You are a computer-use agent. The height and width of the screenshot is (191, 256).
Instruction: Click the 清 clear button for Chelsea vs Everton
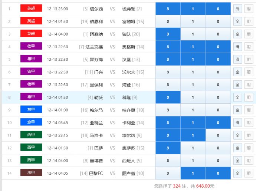237,9
